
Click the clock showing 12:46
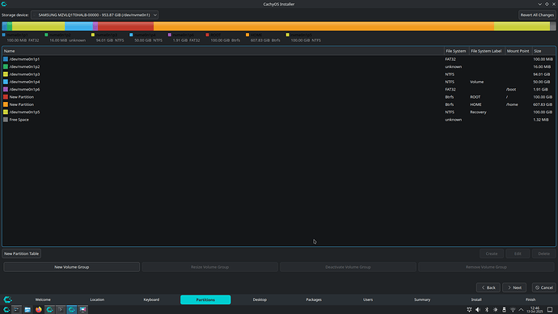535,310
